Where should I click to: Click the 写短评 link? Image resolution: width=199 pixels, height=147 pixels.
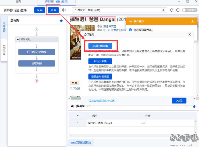77,89
